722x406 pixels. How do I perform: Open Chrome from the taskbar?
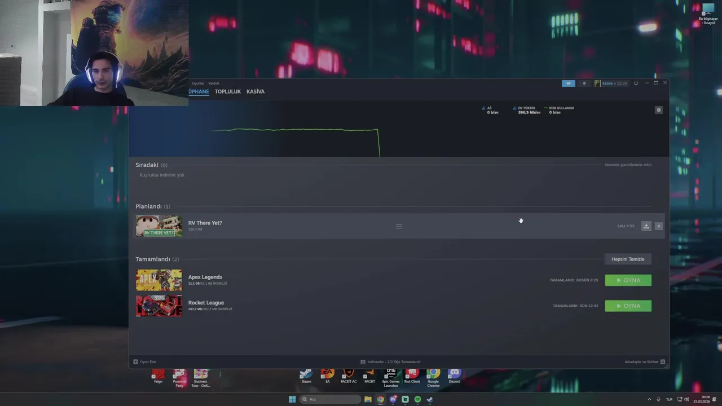tap(380, 399)
